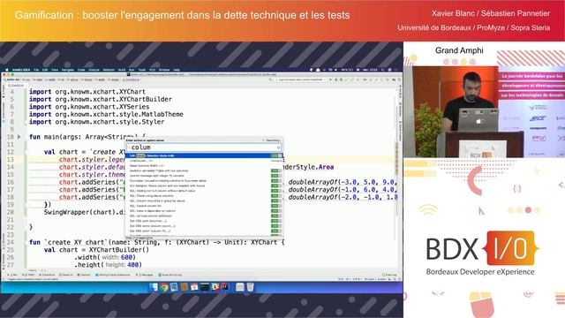
Task: Click the run gutter arrow beside fun main
Action: tap(19, 137)
